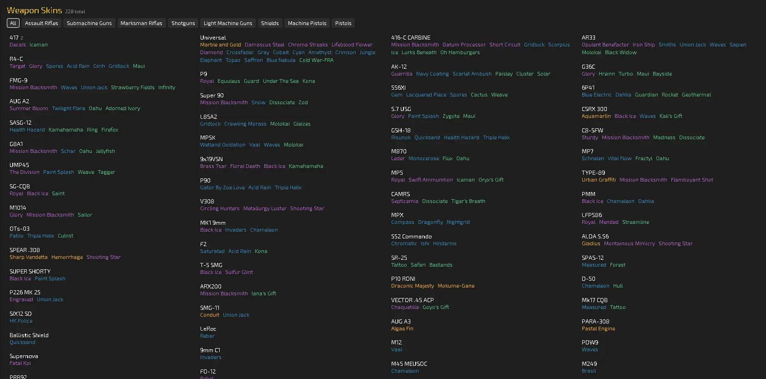This screenshot has height=379, width=766.
Task: Open the Iceman skin under 417
Action: 39,45
